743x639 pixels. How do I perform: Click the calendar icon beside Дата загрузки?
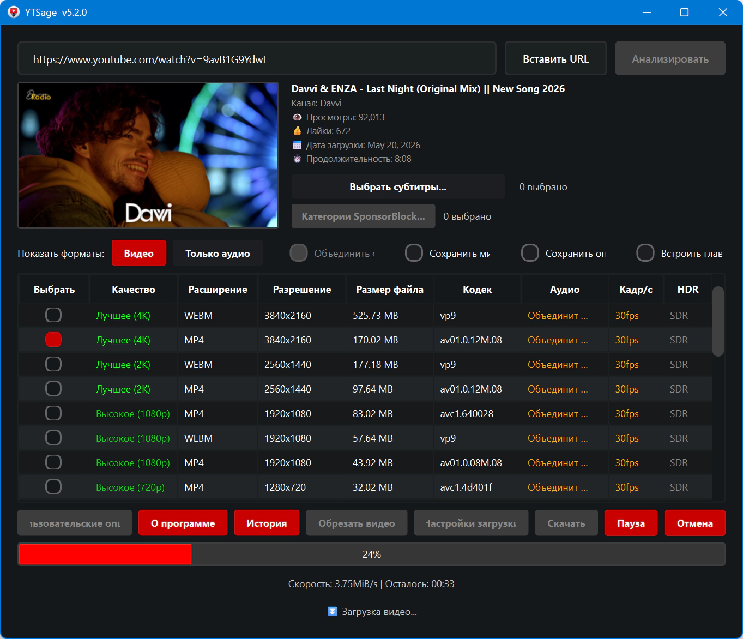click(x=297, y=145)
